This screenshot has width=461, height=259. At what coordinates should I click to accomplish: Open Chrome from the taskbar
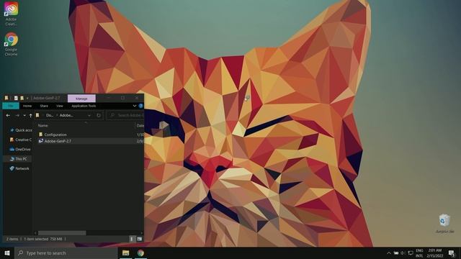coord(140,253)
